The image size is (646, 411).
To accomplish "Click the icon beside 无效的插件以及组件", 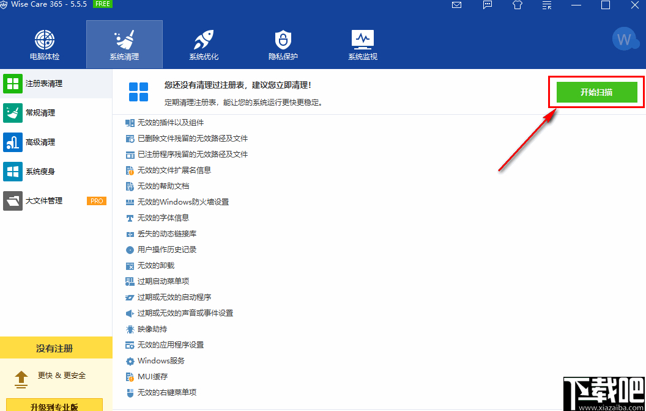I will [x=130, y=123].
